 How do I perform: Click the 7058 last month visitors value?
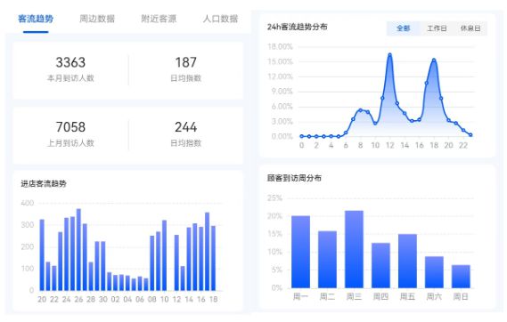(70, 127)
